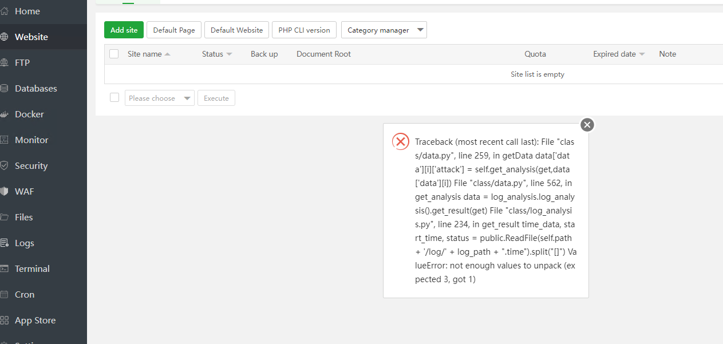Click the FTP sidebar icon
The height and width of the screenshot is (344, 723).
point(4,63)
